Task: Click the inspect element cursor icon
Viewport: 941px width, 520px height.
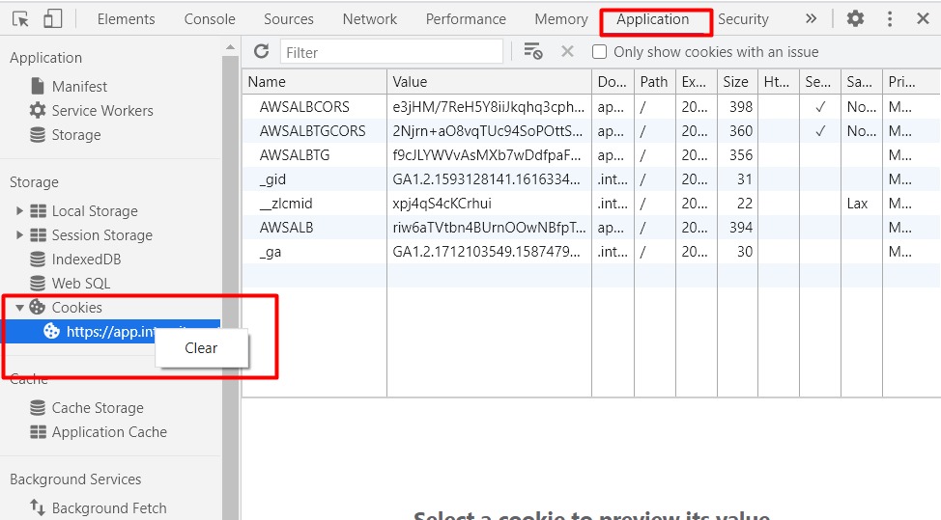Action: point(21,19)
